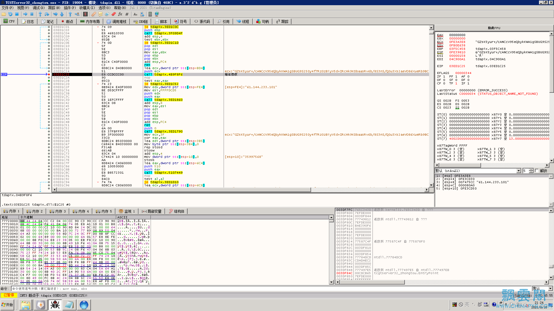Launch the Scylla plugin icon
This screenshot has width=554, height=311.
[x=85, y=14]
